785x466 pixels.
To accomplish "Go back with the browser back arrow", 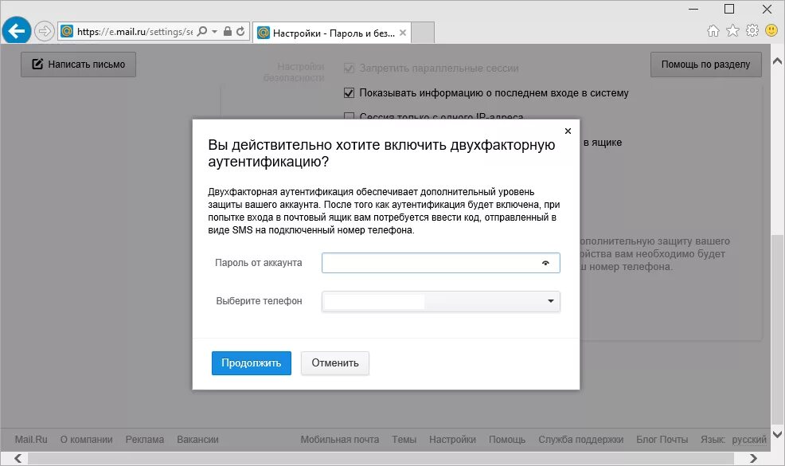I will 16,31.
